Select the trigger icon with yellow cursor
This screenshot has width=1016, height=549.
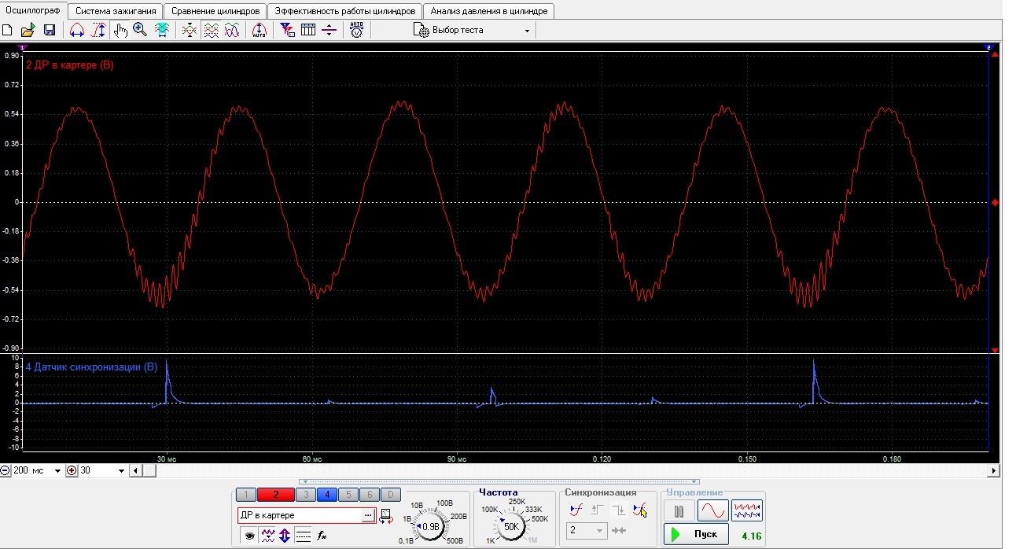[640, 510]
